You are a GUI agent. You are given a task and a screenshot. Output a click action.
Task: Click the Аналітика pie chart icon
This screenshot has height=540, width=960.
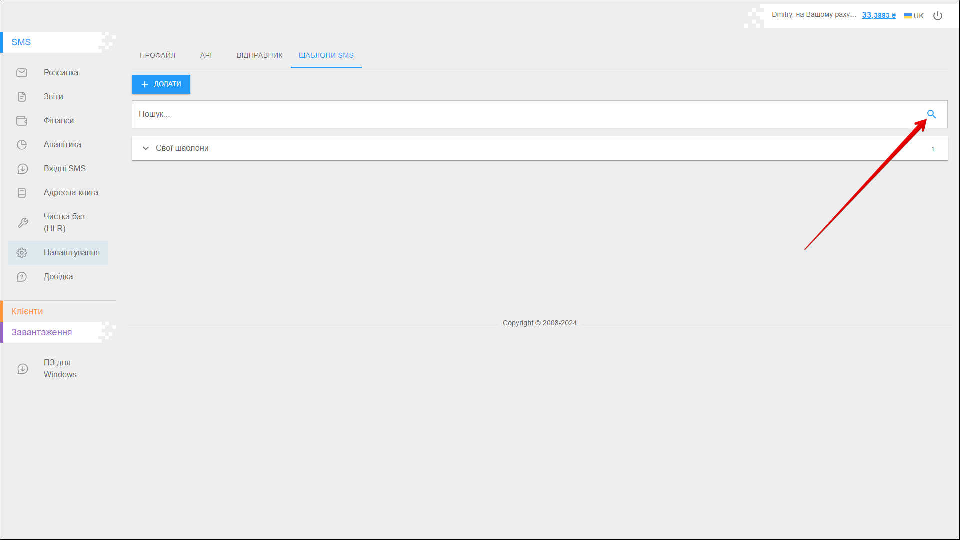tap(22, 145)
